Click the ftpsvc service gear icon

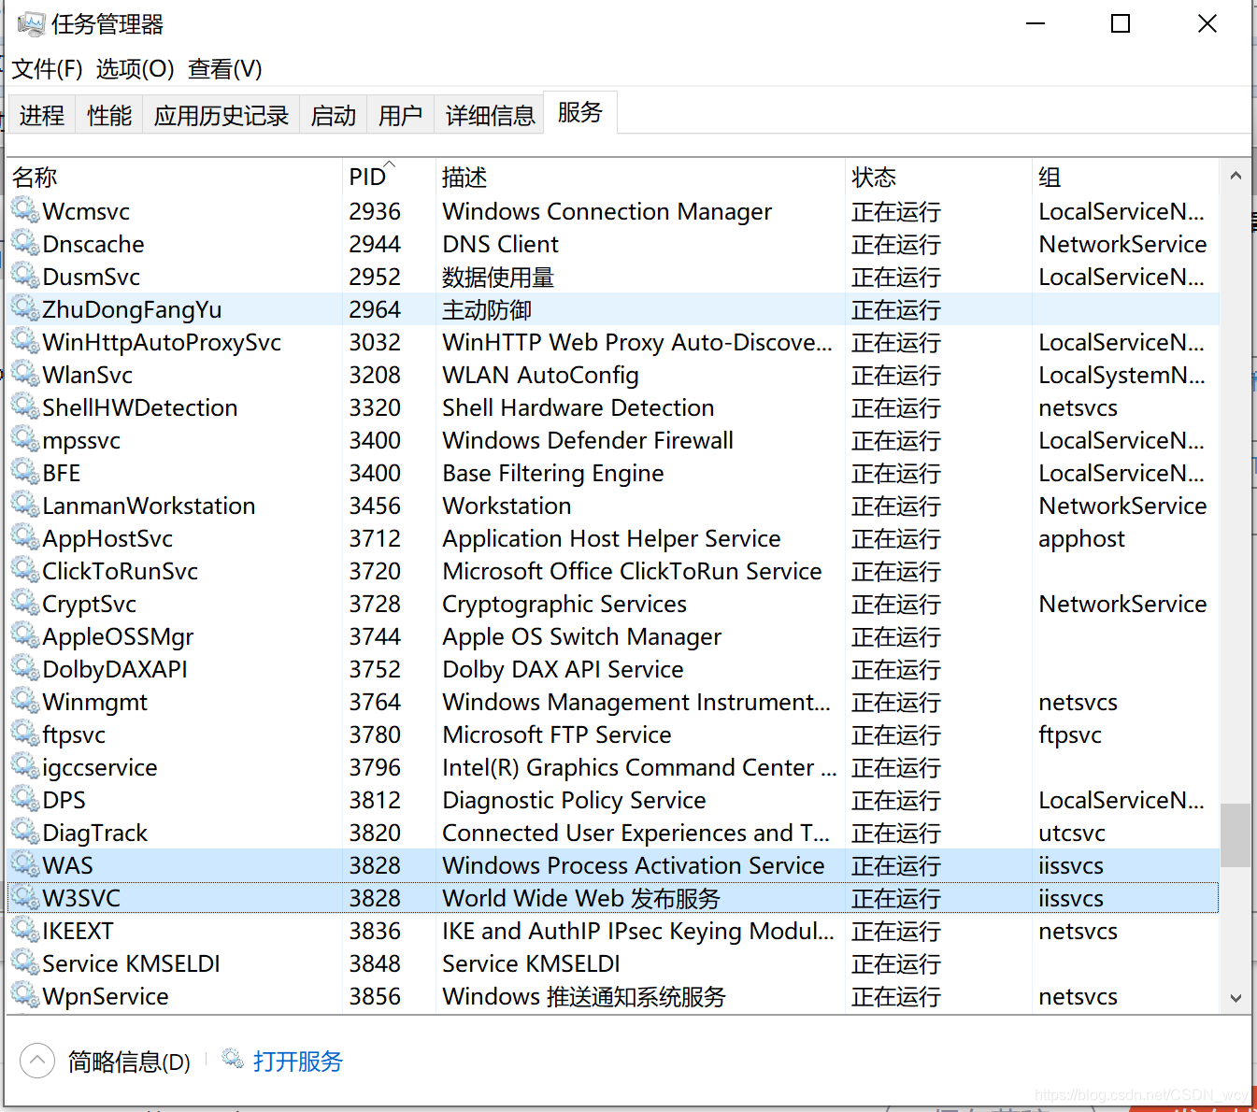24,733
